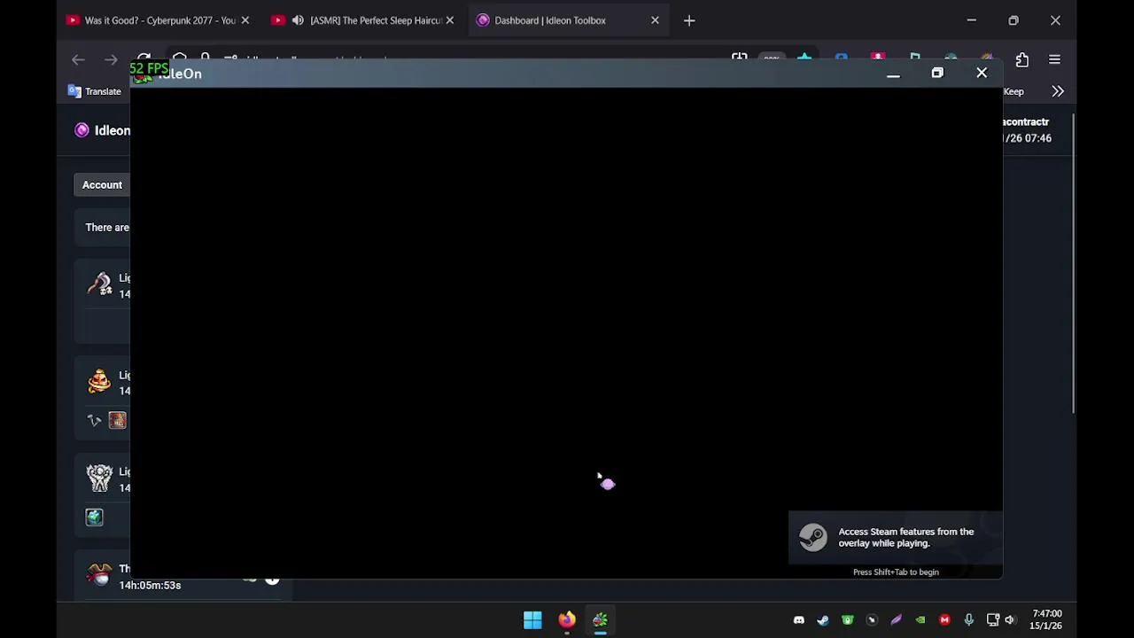
Task: Open the network status tray icon
Action: coord(993,620)
